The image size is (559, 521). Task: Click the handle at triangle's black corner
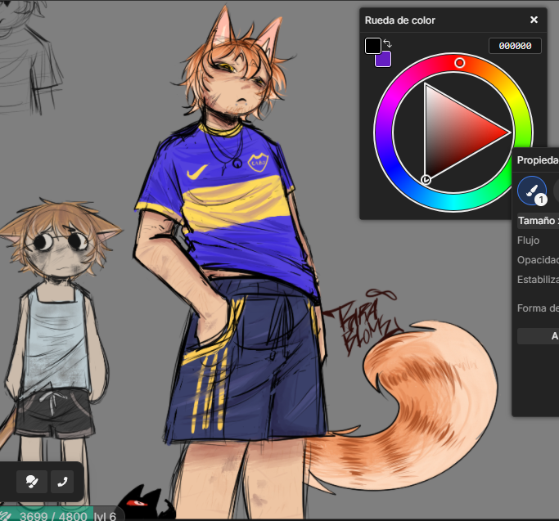426,180
